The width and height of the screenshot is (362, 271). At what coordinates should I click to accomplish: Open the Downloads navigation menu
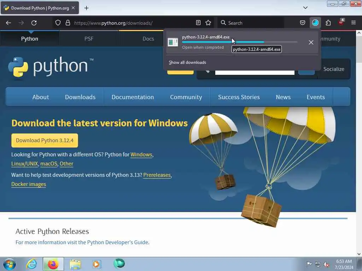coord(80,97)
